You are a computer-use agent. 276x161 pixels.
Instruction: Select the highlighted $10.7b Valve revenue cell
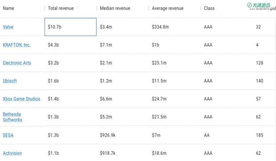click(x=71, y=27)
